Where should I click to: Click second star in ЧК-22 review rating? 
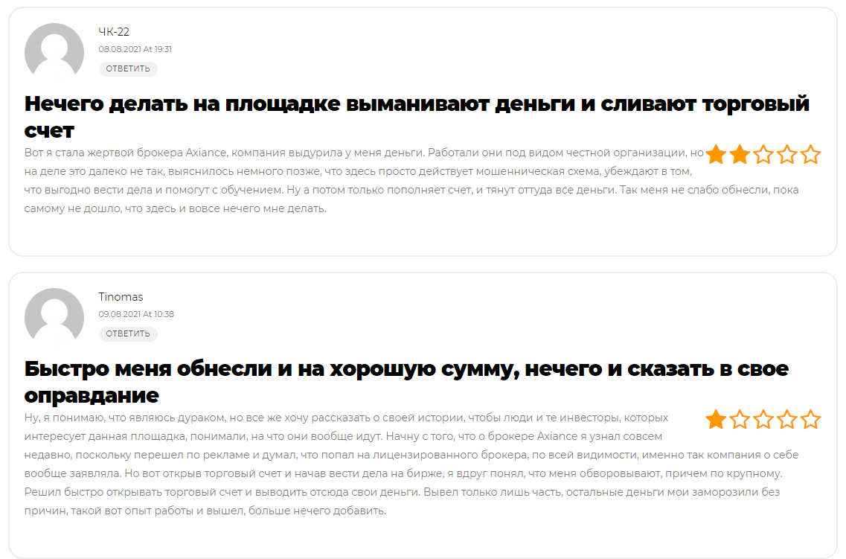click(x=740, y=155)
